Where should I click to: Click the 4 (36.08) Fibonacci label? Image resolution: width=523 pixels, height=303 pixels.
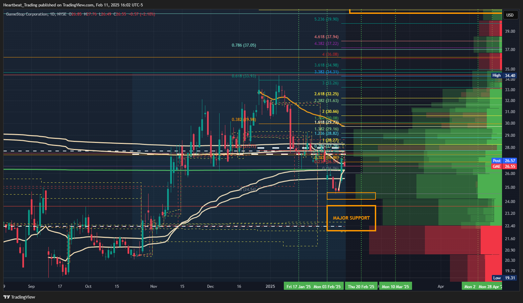tap(330, 54)
